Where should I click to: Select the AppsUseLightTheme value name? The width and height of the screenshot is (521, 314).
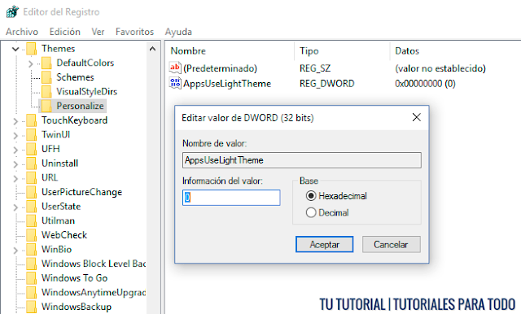click(227, 84)
